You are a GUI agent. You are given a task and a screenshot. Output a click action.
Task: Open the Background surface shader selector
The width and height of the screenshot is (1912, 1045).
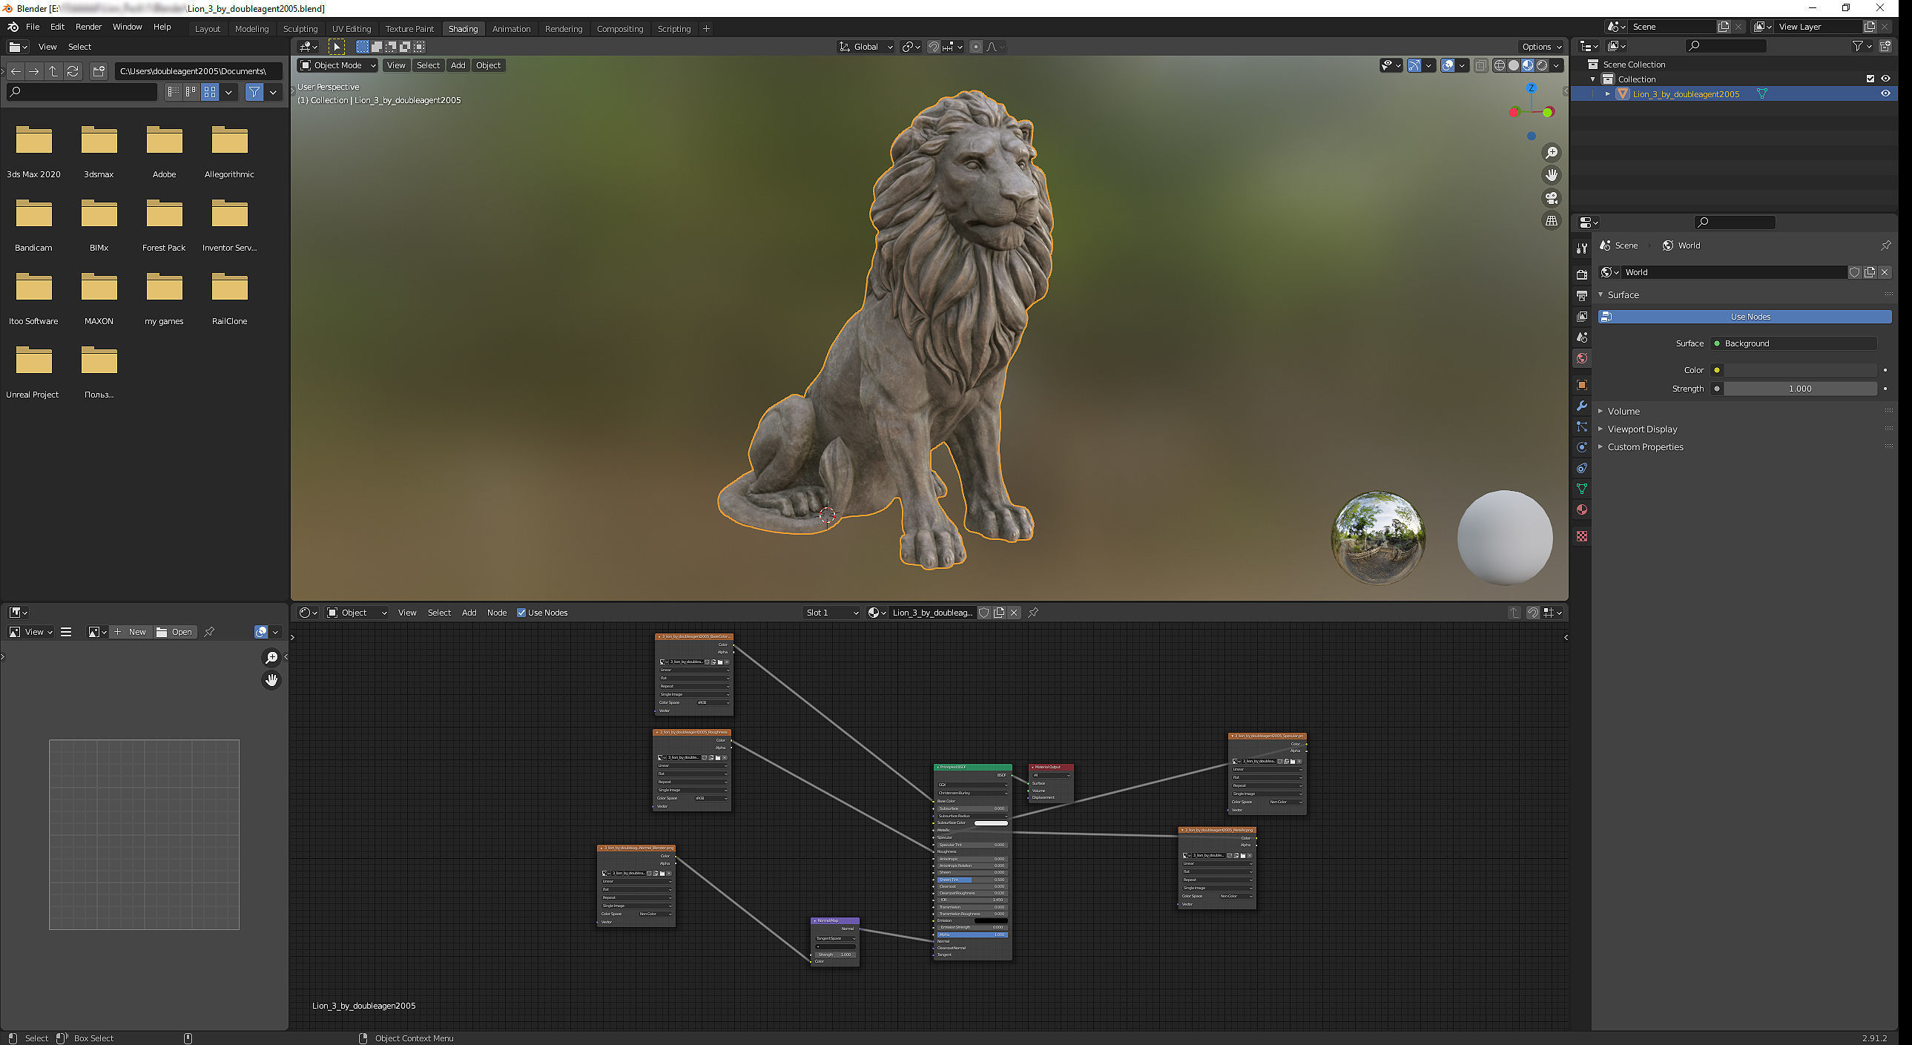[1793, 343]
